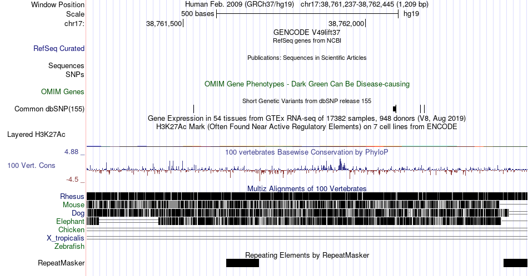The height and width of the screenshot is (276, 528).
Task: Click the Rhesus alignment row label
Action: click(x=72, y=196)
